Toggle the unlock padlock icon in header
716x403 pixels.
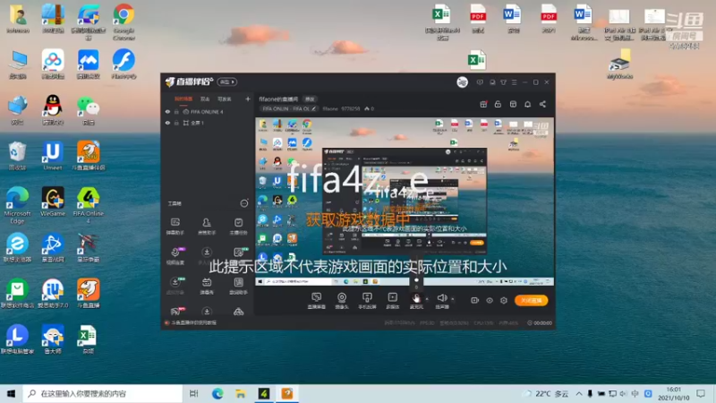(x=498, y=104)
